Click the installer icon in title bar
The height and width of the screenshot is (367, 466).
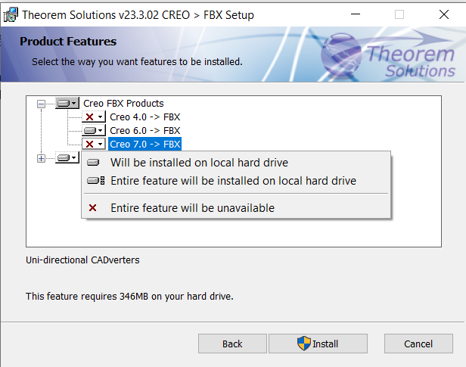point(11,15)
